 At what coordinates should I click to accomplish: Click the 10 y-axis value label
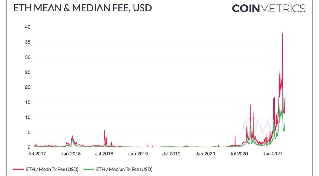[28, 117]
